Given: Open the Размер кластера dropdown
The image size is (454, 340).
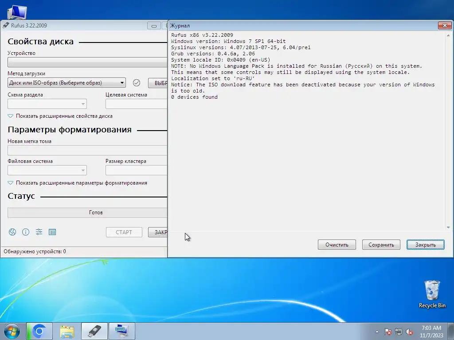Looking at the screenshot, I should [x=136, y=170].
